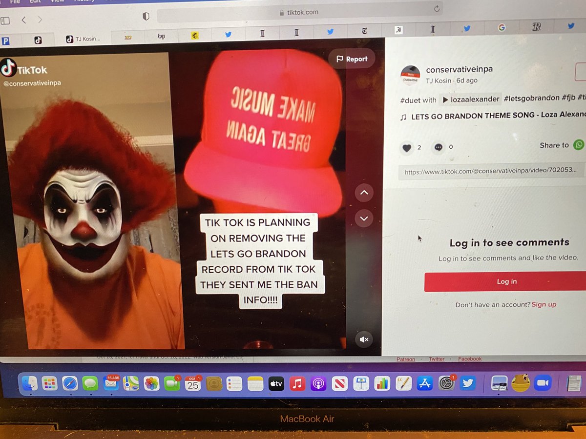
Task: Click the Safari forward arrow
Action: tap(40, 20)
